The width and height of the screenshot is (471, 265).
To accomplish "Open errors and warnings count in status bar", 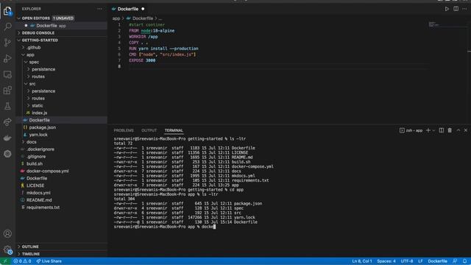I will (22, 261).
